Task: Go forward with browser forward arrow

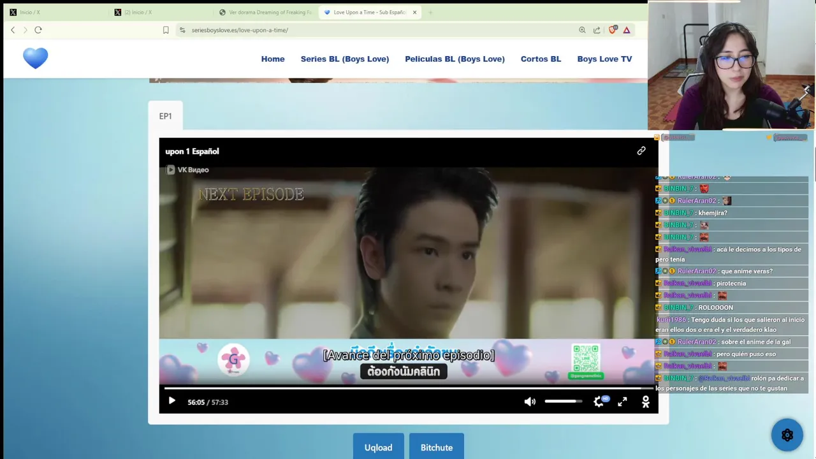Action: tap(25, 30)
